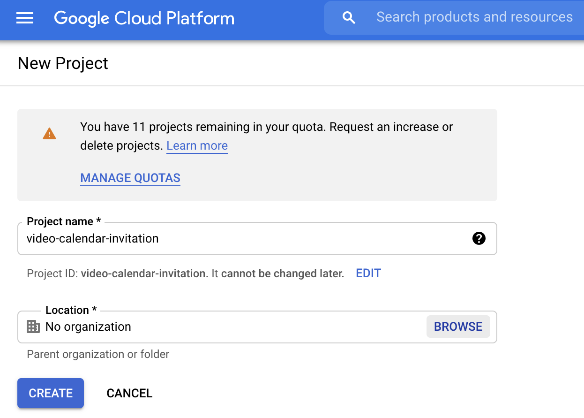Create the new project

(x=51, y=393)
